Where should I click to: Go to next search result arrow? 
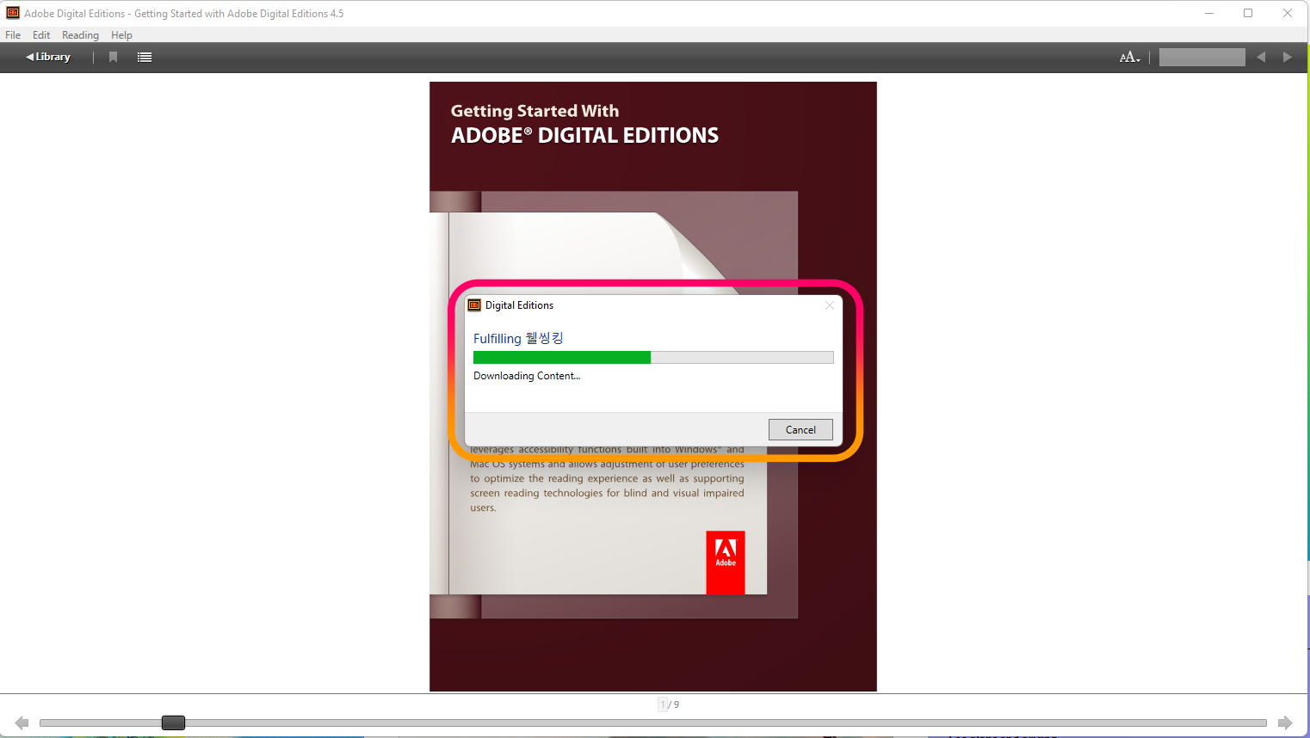[x=1288, y=57]
